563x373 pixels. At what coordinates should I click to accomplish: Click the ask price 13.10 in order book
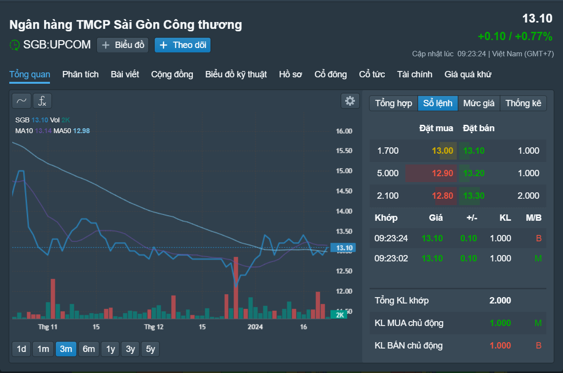474,151
